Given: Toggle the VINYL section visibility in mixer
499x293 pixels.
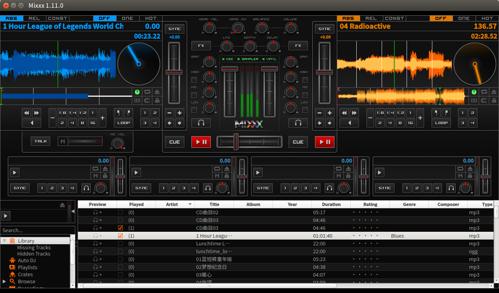Looking at the screenshot, I should [269, 59].
